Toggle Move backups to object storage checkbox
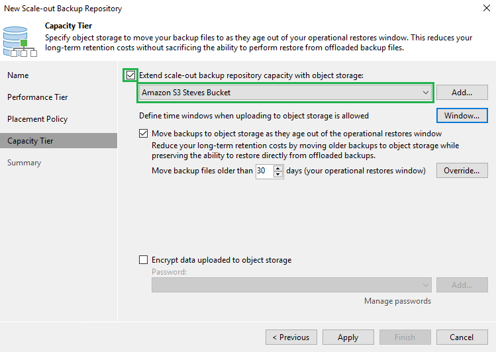Image resolution: width=496 pixels, height=352 pixels. (144, 133)
